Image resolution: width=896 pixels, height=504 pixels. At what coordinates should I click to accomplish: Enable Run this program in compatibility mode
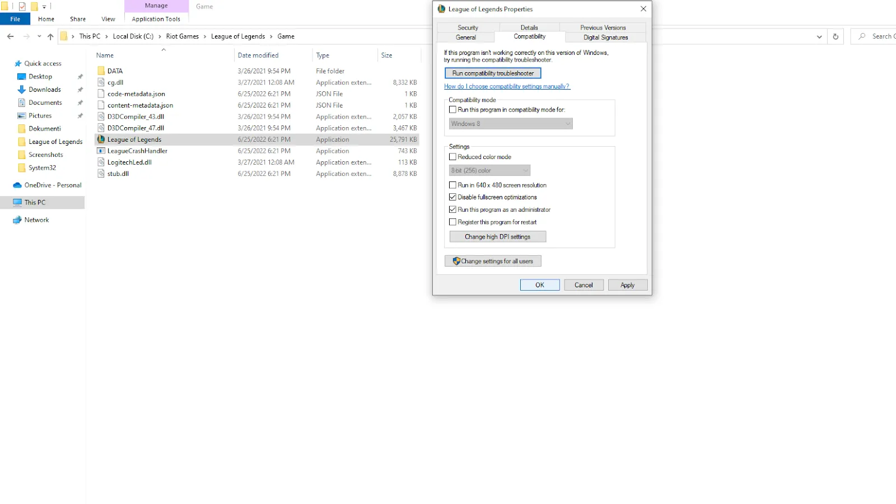point(452,110)
